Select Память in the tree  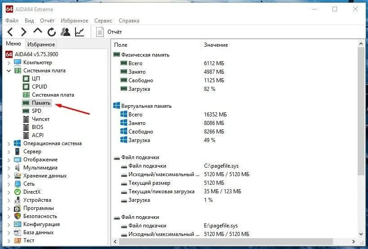(41, 103)
